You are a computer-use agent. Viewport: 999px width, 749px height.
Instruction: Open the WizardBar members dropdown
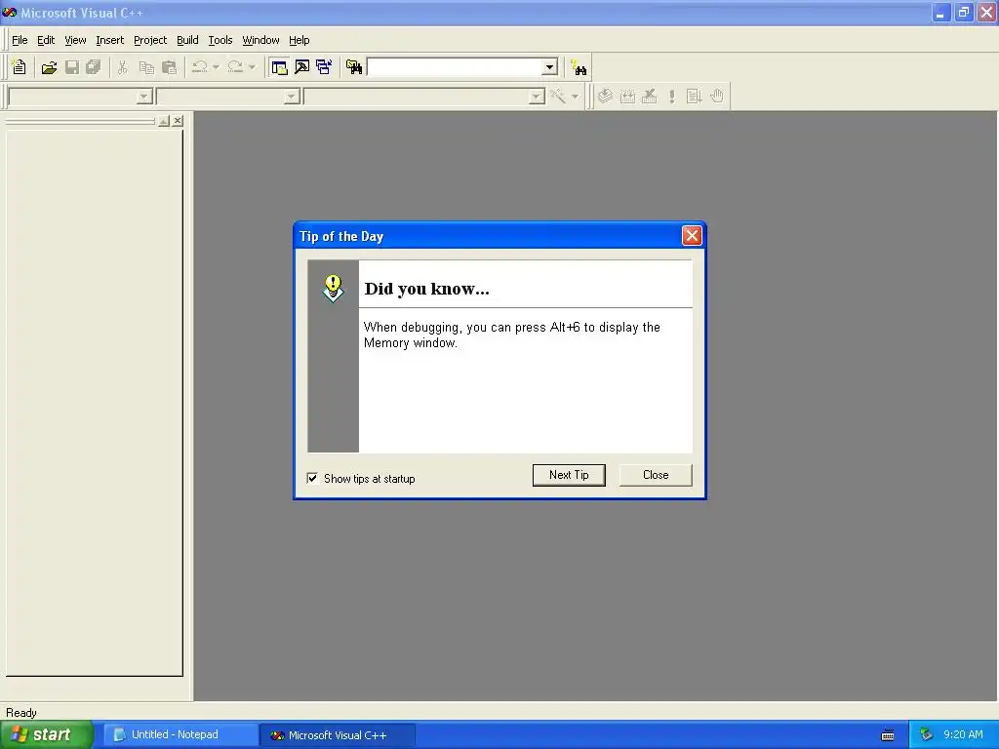click(538, 97)
